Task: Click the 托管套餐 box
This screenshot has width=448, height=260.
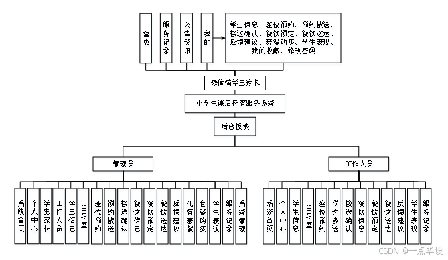Action: coord(189,216)
